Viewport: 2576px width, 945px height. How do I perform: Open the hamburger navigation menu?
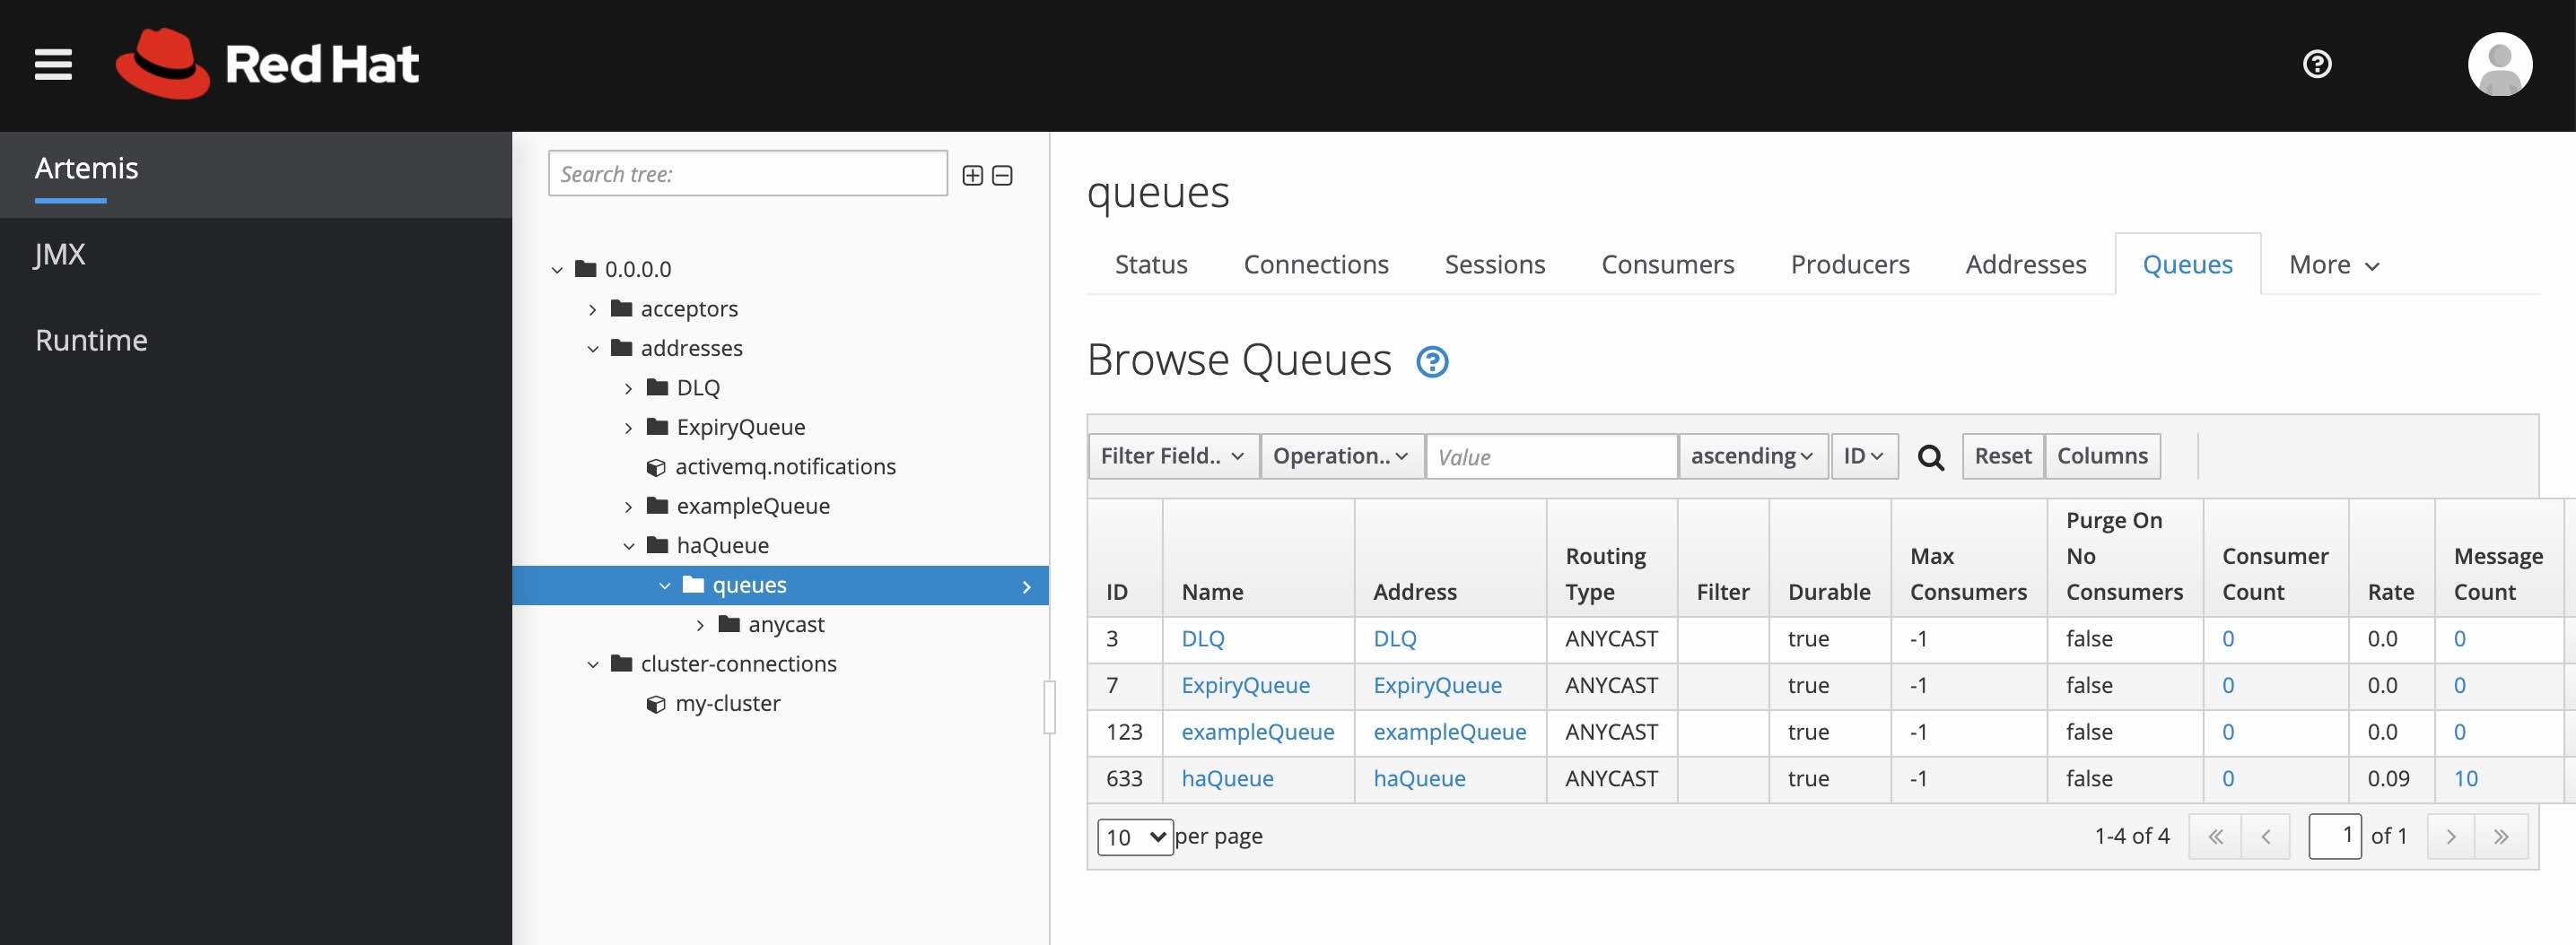(53, 65)
